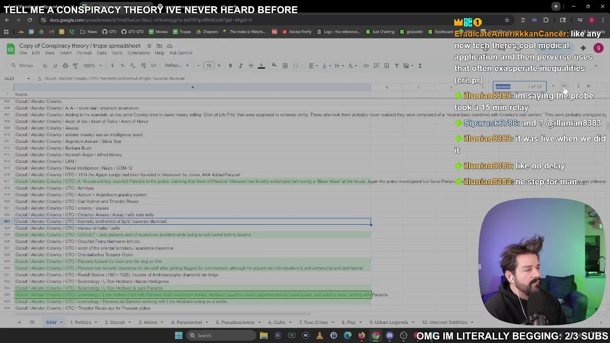610x343 pixels.
Task: Click cell 'Occult / Aleister Crowley / OTO / Armilluss'
Action: 193,188
